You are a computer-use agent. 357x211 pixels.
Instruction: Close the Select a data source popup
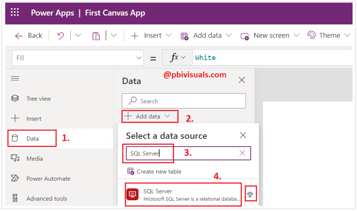coord(243,135)
